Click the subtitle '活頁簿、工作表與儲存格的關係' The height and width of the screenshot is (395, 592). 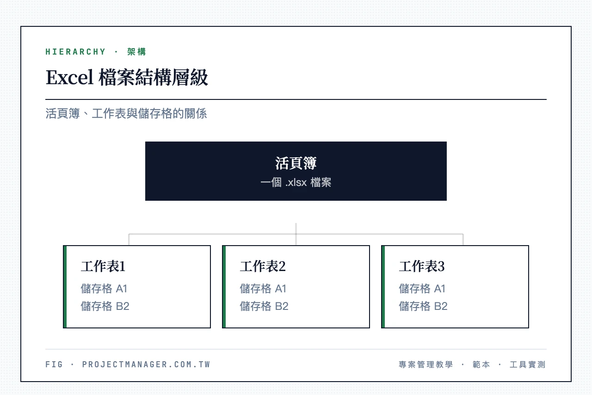click(126, 113)
